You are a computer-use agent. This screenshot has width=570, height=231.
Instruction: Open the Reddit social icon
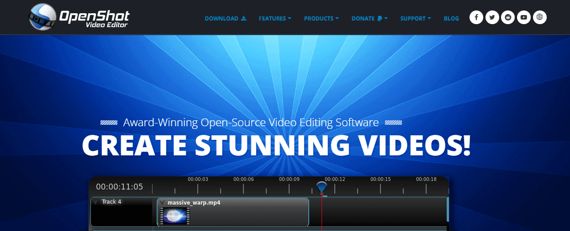coord(508,18)
